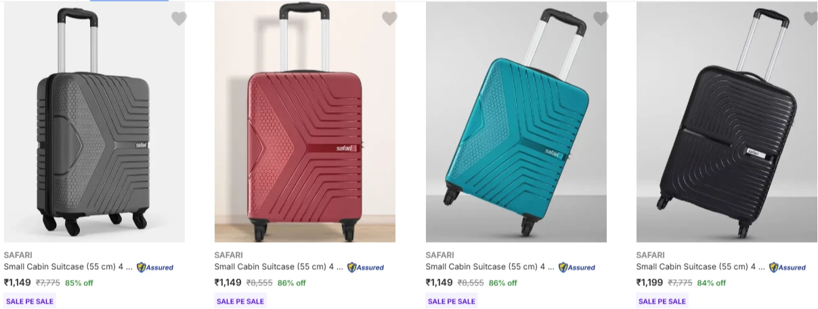The width and height of the screenshot is (818, 309).
Task: Open black suitcase title Small Cabin Suitcase link
Action: pos(701,267)
